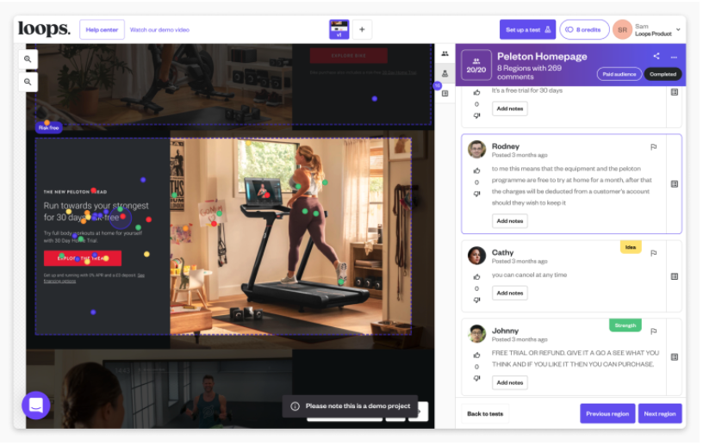Open the chat widget bubble
703x446 pixels.
tap(36, 406)
